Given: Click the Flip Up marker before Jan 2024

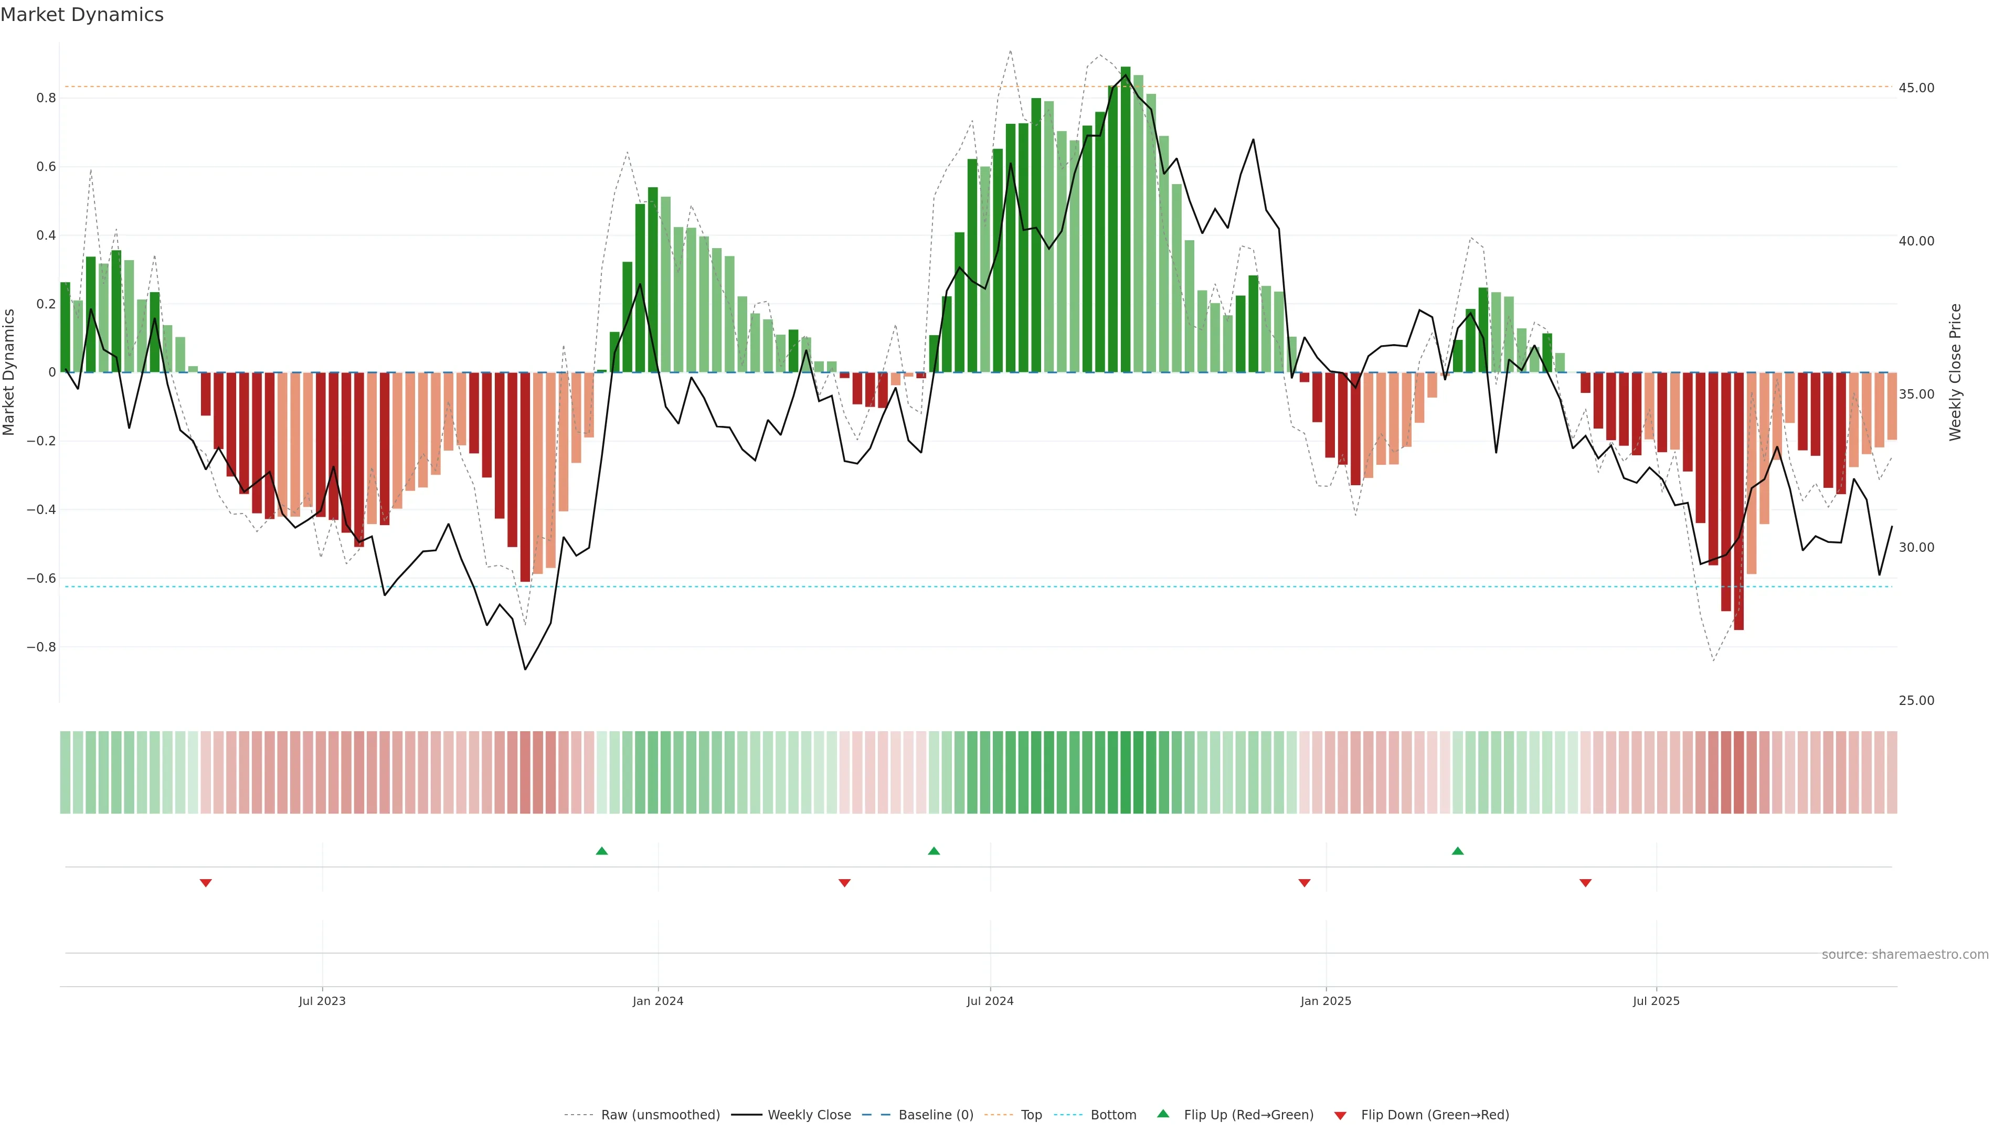Looking at the screenshot, I should pos(601,851).
